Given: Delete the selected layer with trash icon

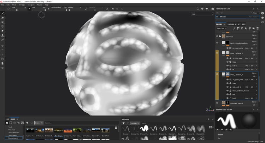Looking at the screenshot, I should pyautogui.click(x=257, y=29).
